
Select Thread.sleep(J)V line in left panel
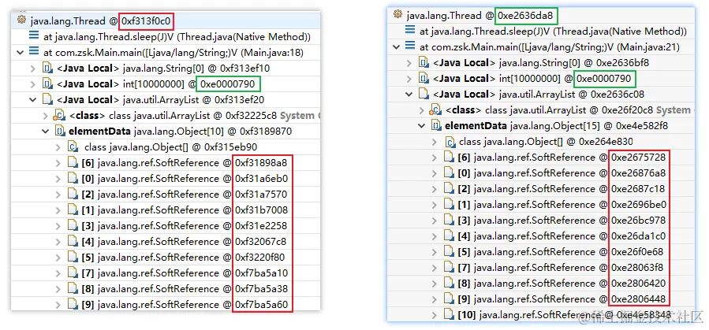pyautogui.click(x=177, y=36)
